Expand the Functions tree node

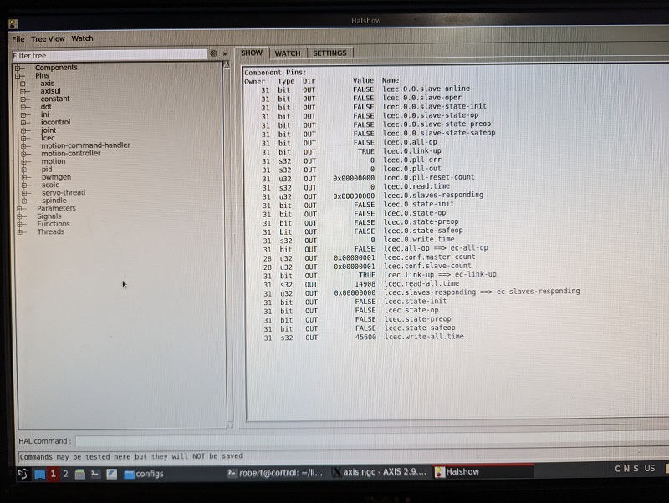(19, 224)
